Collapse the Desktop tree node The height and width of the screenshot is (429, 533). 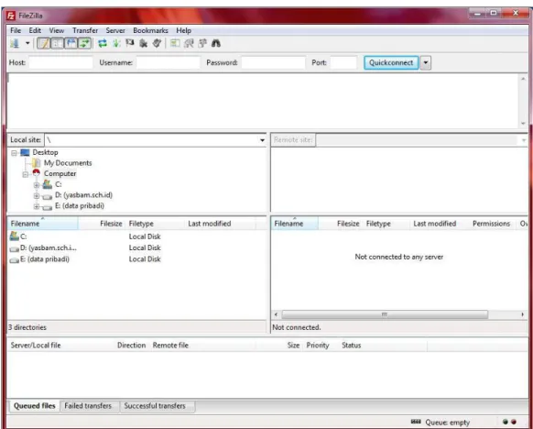[x=14, y=153]
